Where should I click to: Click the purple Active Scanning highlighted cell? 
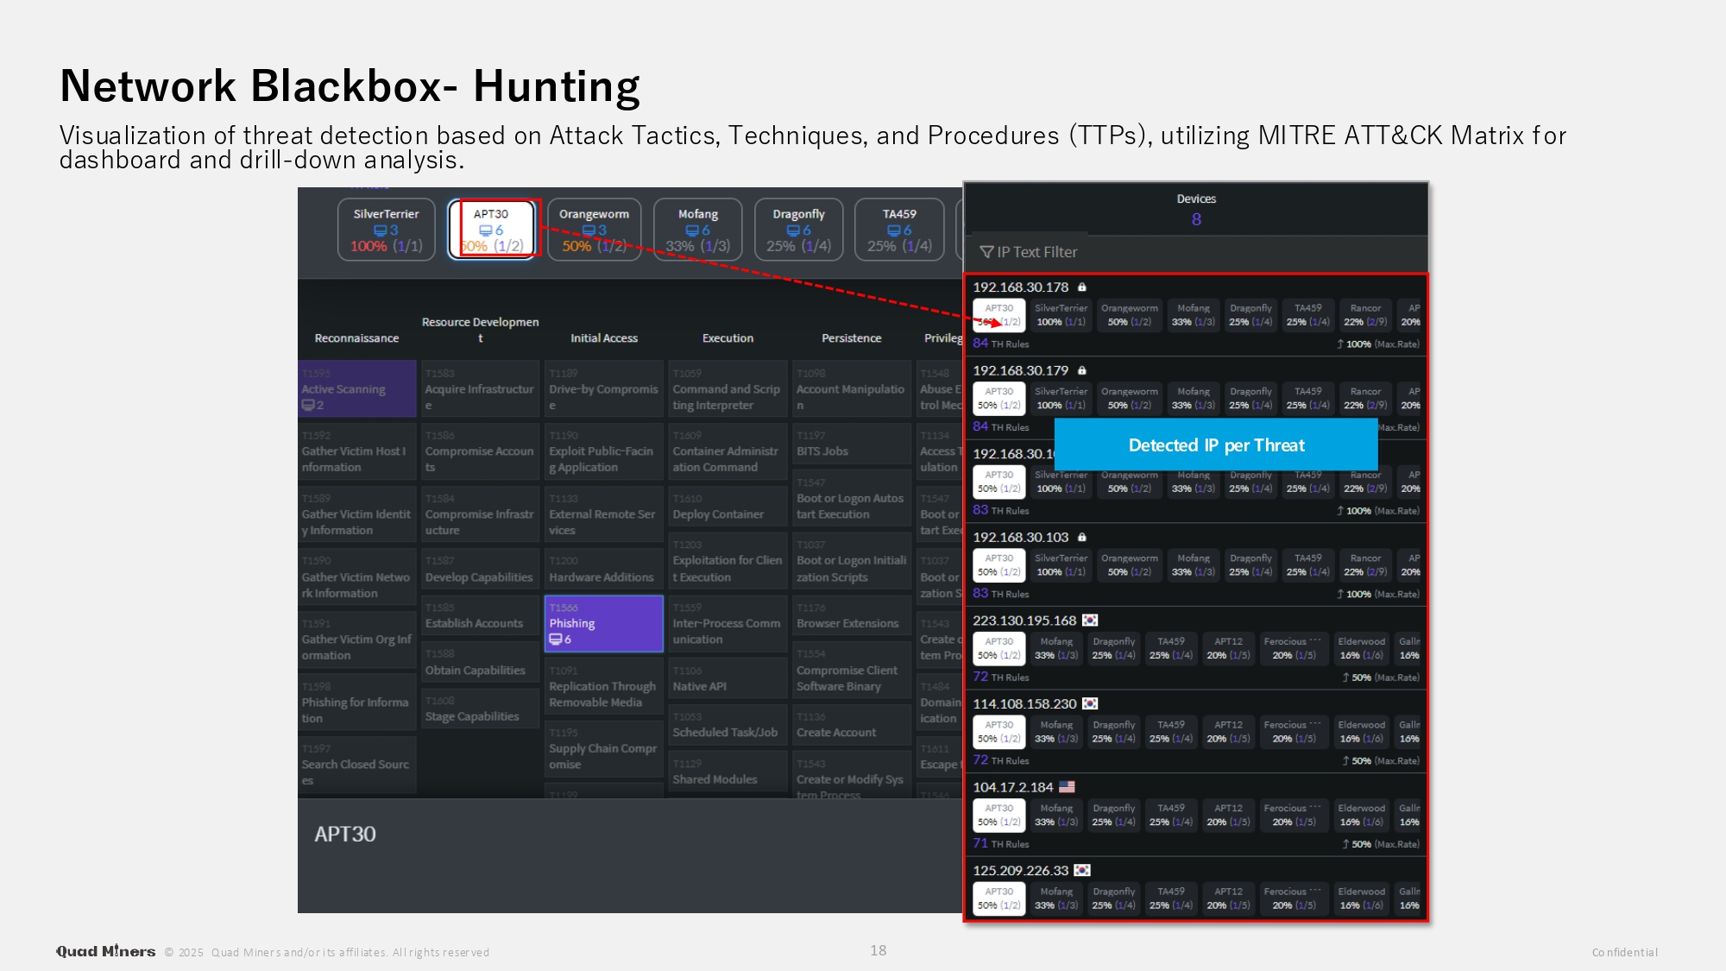[x=356, y=388]
